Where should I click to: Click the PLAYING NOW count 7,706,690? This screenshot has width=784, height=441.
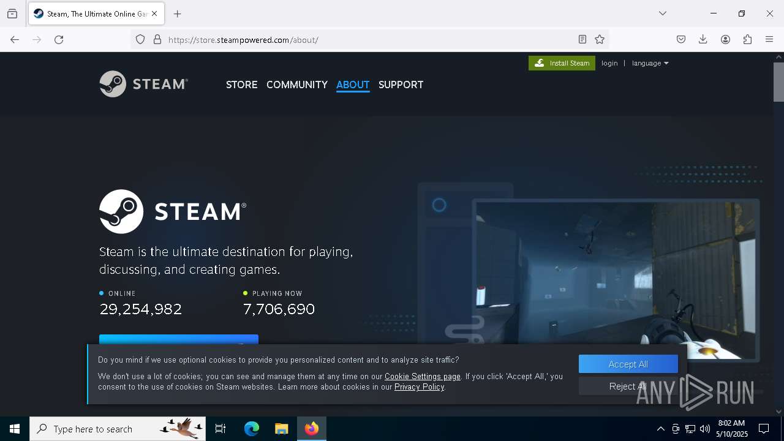279,309
